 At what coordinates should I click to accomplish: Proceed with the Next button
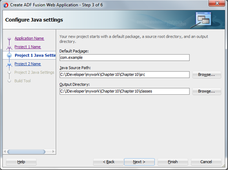139,162
